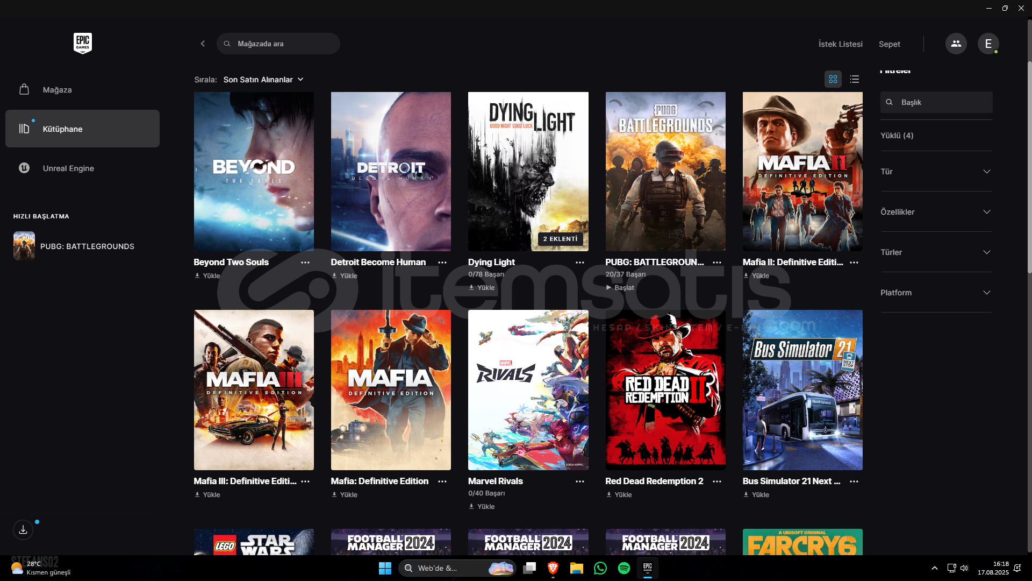Expand the Platform filter
The height and width of the screenshot is (581, 1032).
[936, 293]
